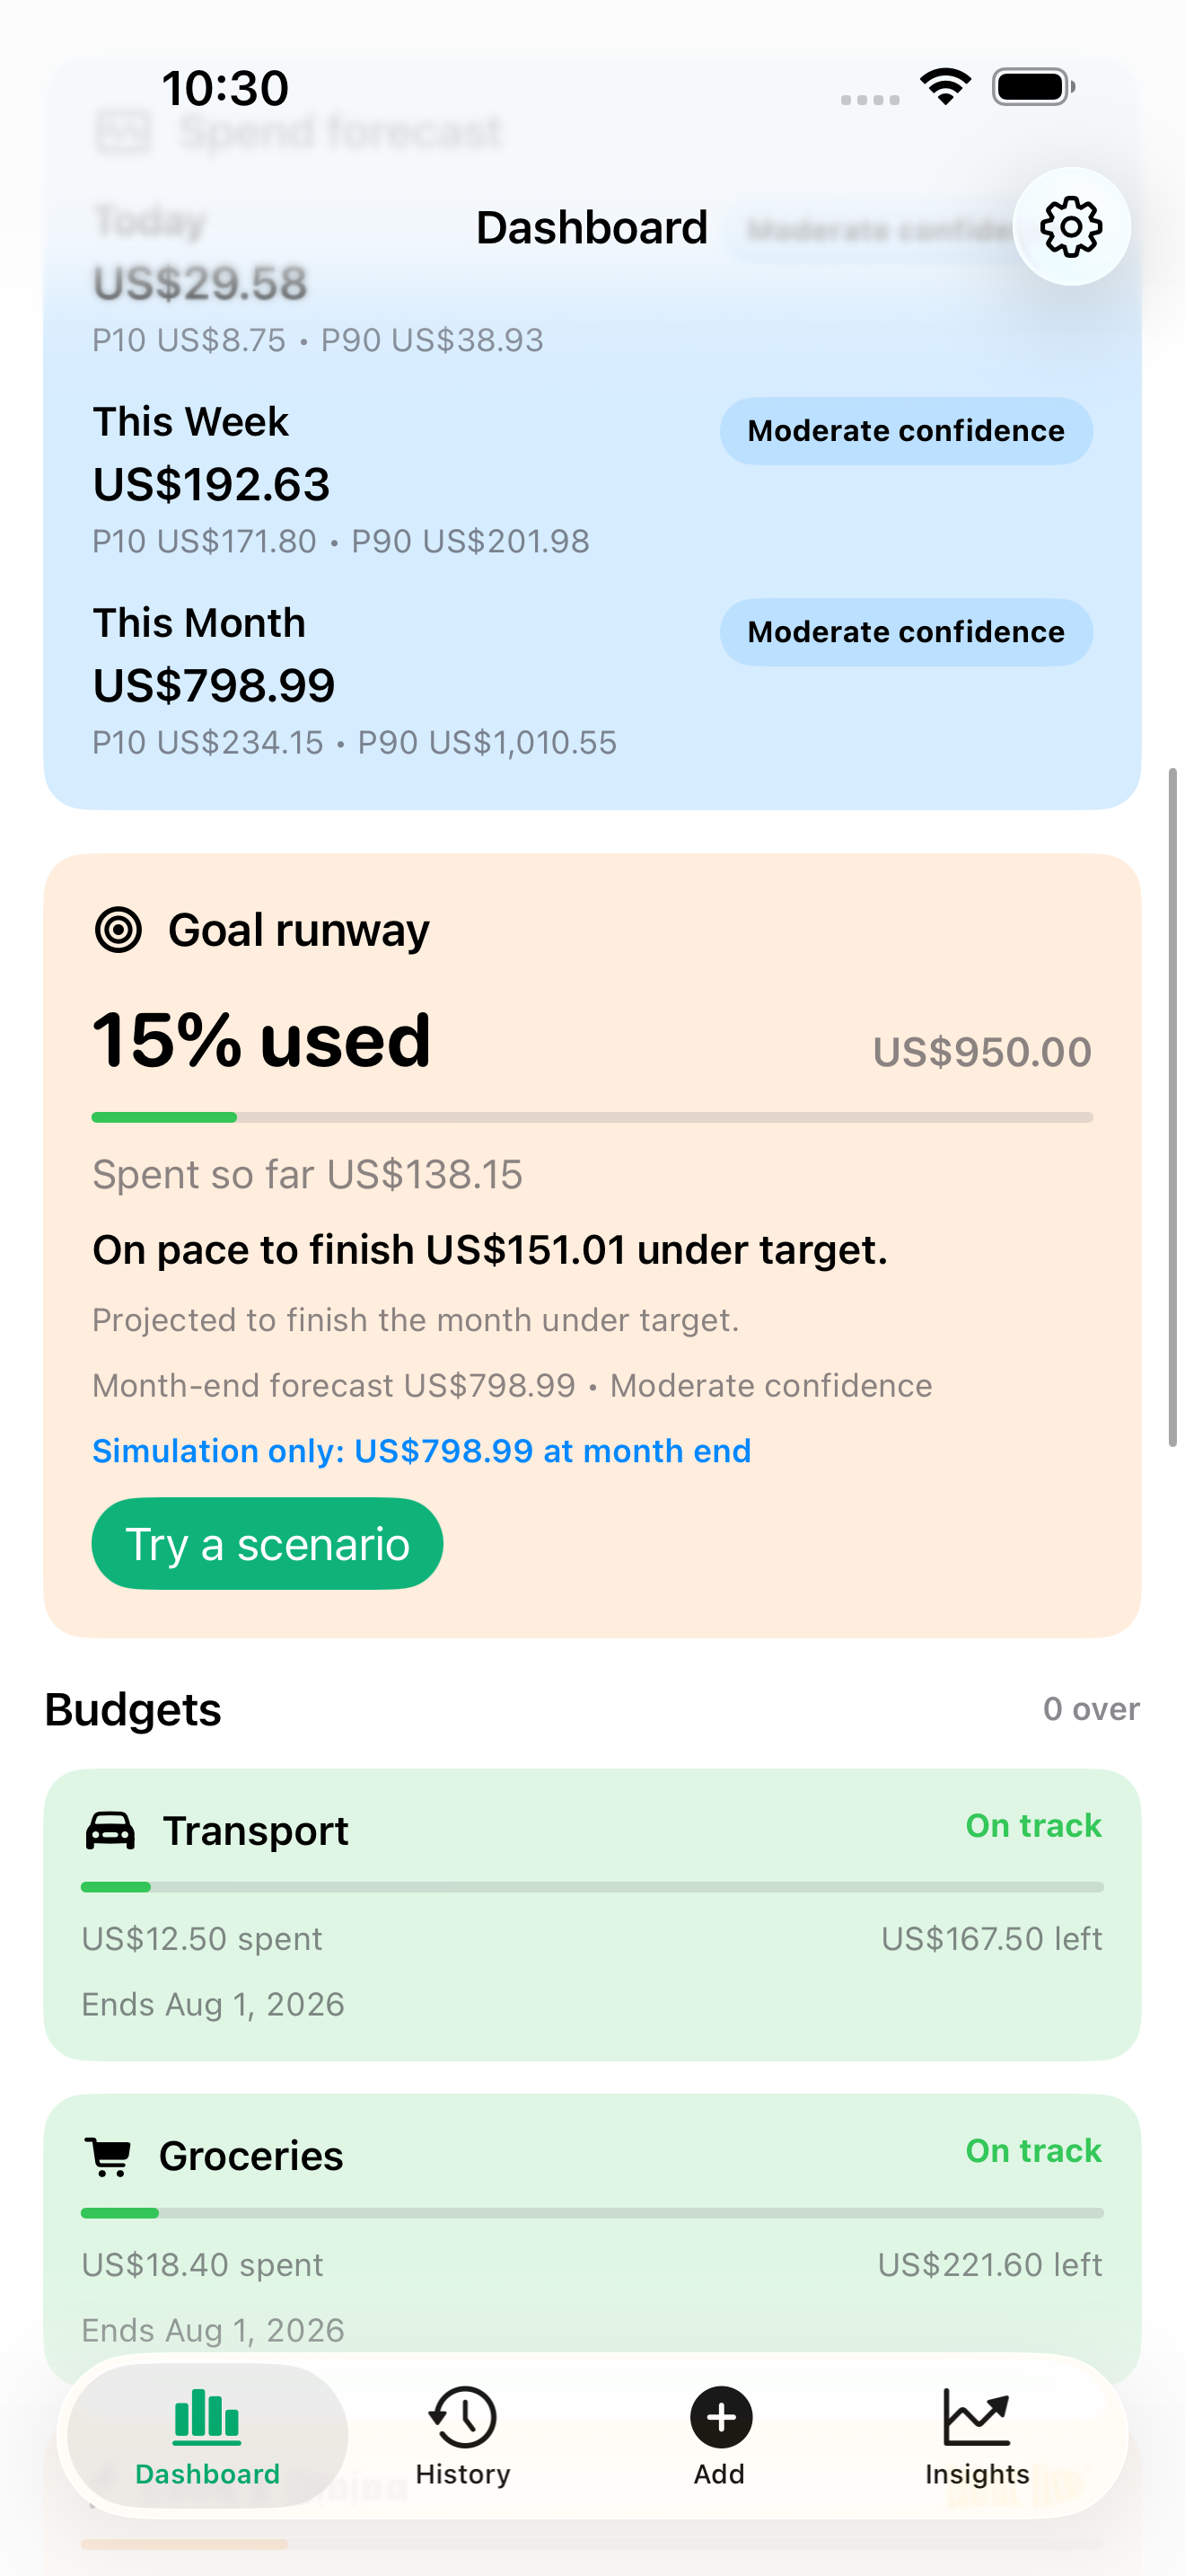Tap the battery status icon
Image resolution: width=1185 pixels, height=2576 pixels.
[x=1033, y=87]
